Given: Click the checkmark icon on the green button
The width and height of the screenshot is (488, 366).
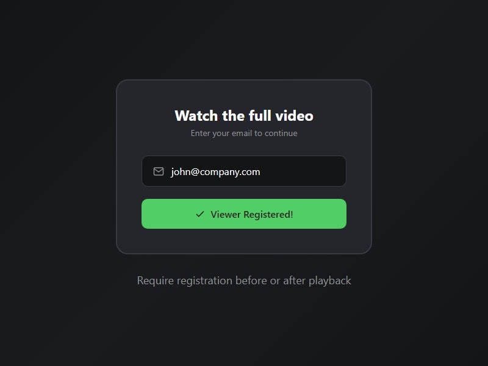Looking at the screenshot, I should point(200,214).
